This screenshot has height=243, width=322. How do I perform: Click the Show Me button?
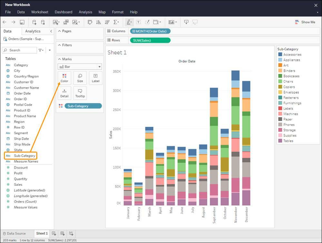(x=305, y=22)
